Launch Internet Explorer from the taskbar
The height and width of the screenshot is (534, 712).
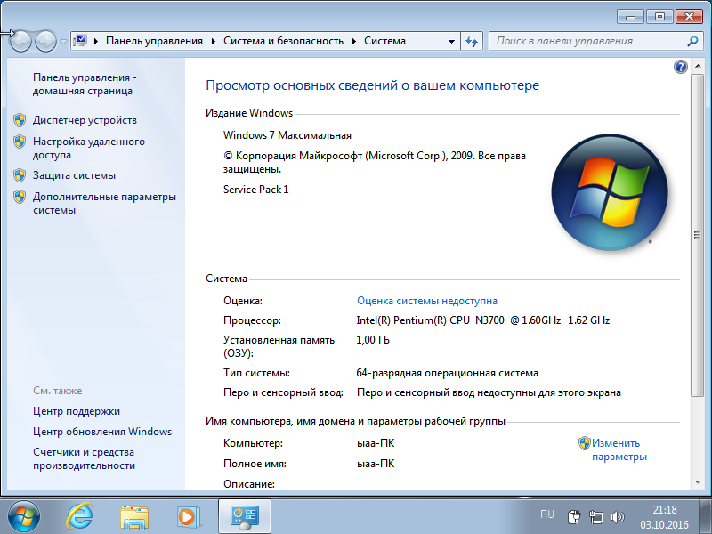[x=79, y=517]
